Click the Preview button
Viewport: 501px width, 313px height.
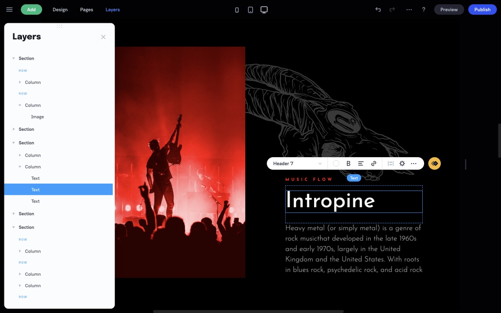(449, 10)
